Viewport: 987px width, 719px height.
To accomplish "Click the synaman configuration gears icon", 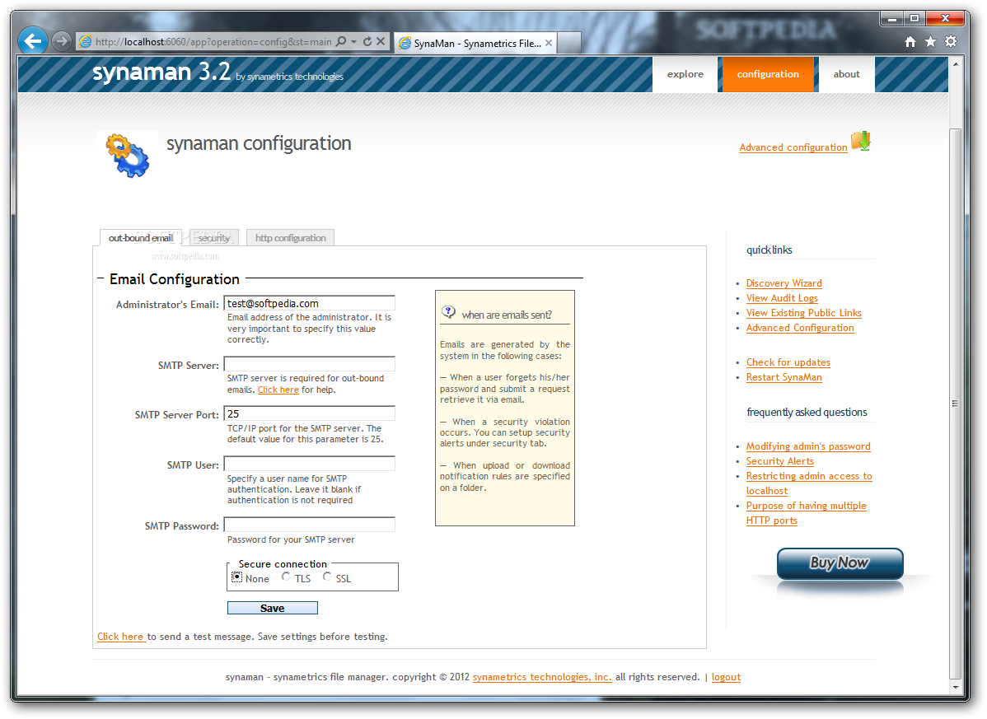I will pyautogui.click(x=128, y=156).
